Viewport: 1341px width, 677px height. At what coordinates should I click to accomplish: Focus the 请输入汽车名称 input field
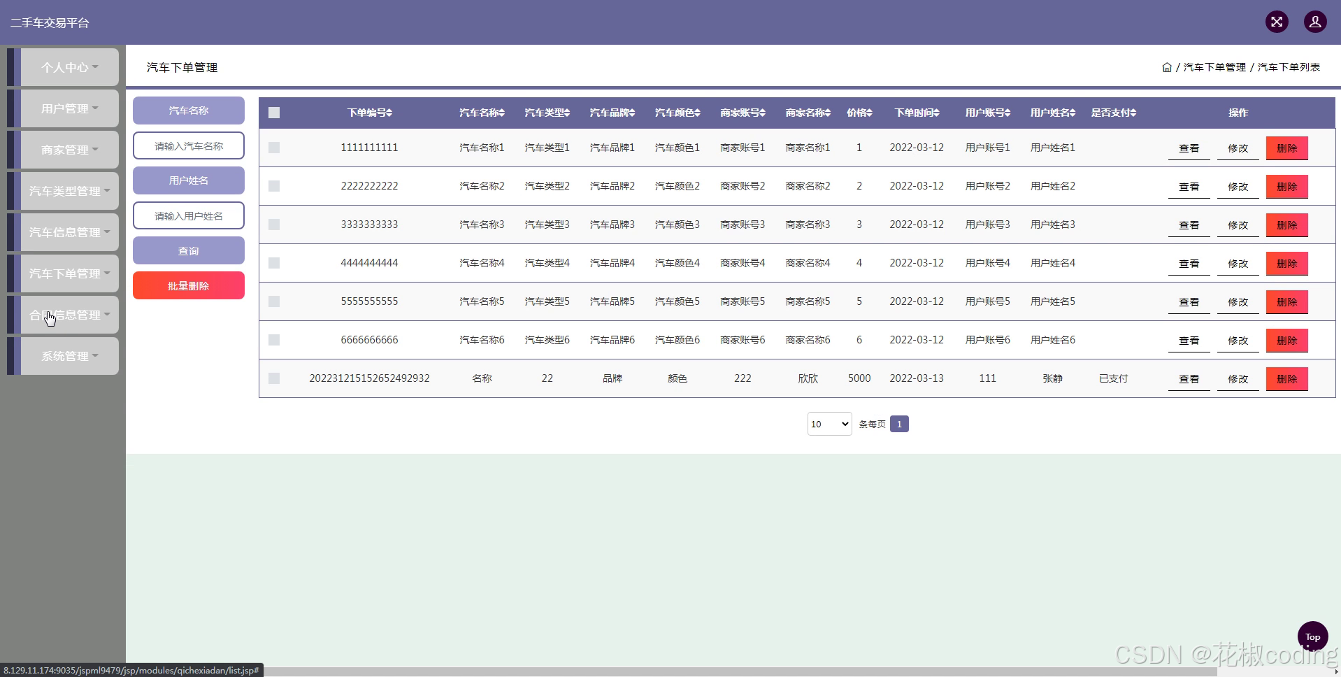point(189,145)
